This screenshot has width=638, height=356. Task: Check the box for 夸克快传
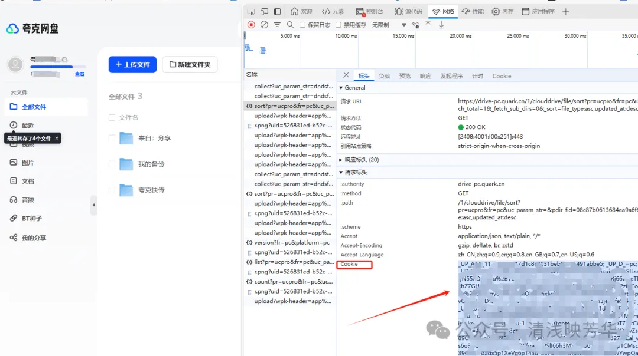point(112,190)
